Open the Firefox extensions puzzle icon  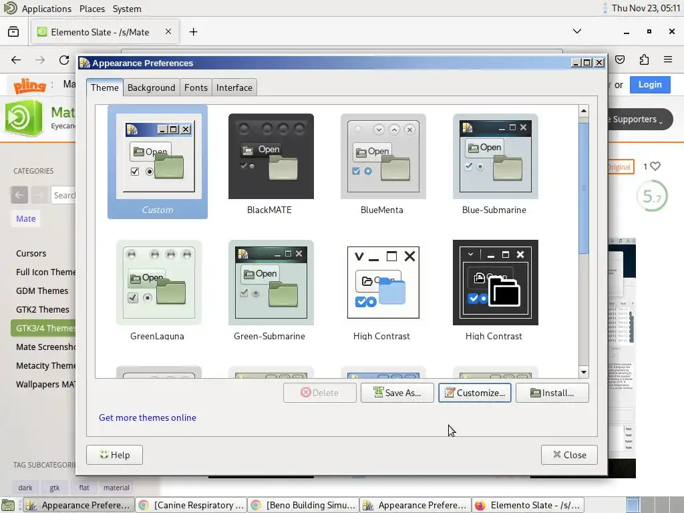point(644,59)
